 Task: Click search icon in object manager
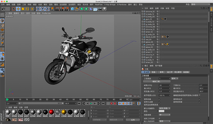pyautogui.click(x=201, y=8)
